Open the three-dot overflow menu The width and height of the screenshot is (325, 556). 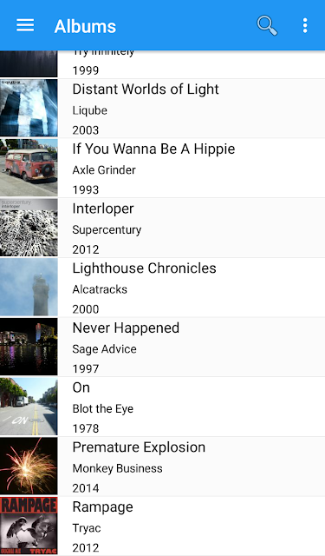point(305,25)
